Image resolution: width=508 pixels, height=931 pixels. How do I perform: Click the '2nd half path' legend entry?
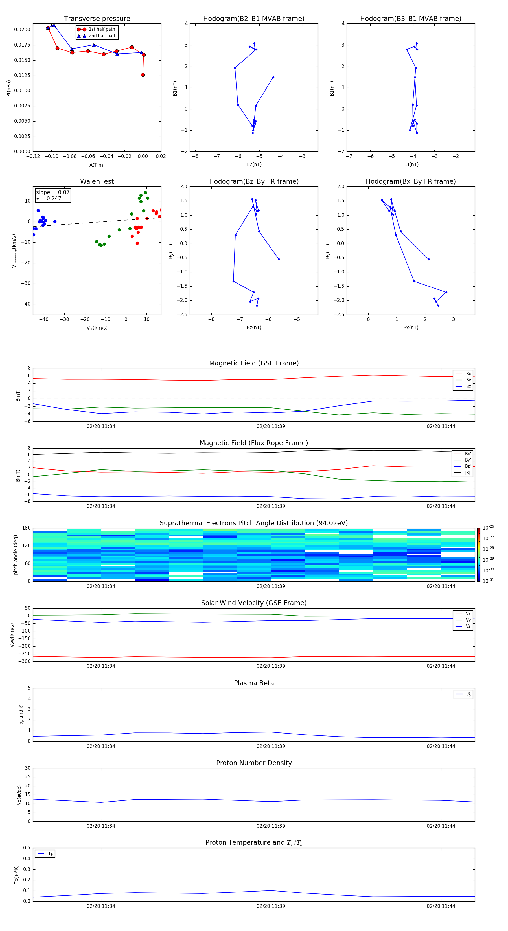pyautogui.click(x=97, y=36)
